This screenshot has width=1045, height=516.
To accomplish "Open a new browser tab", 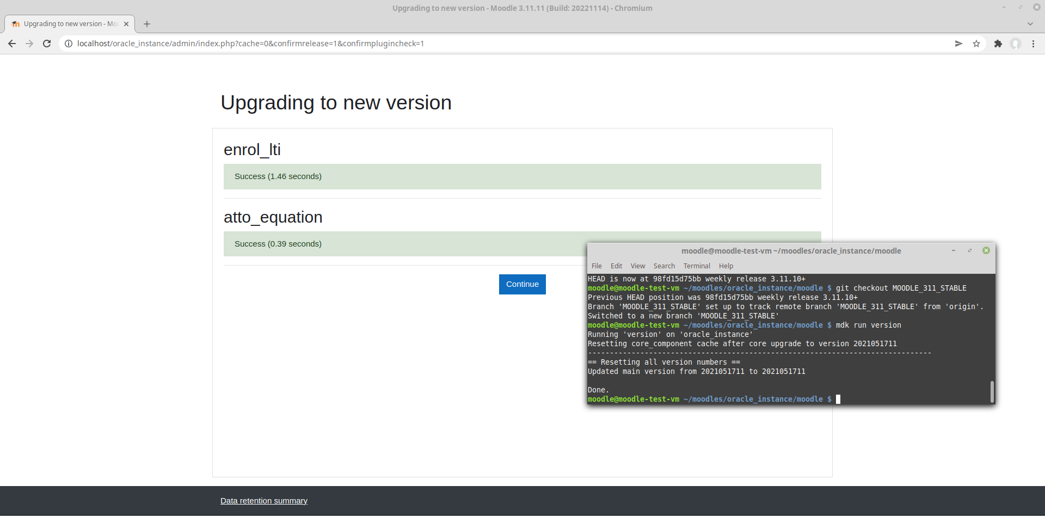I will point(147,24).
